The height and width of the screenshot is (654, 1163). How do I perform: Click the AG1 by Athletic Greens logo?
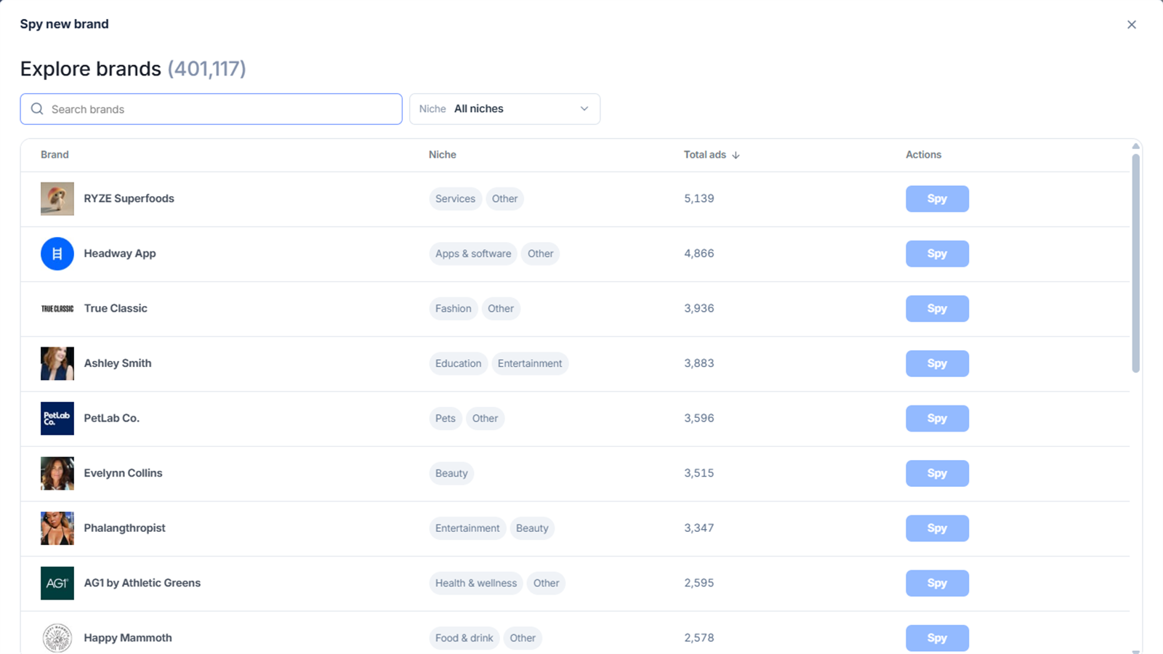click(57, 583)
